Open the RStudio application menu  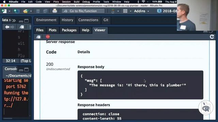pos(14,2)
